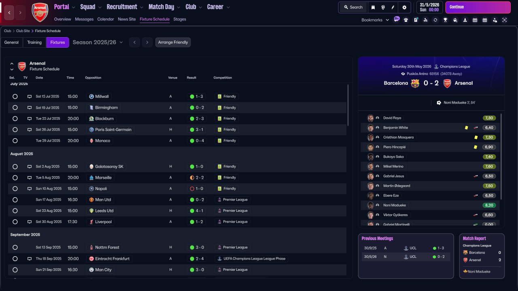
Task: Click the Continue button
Action: pos(478,7)
